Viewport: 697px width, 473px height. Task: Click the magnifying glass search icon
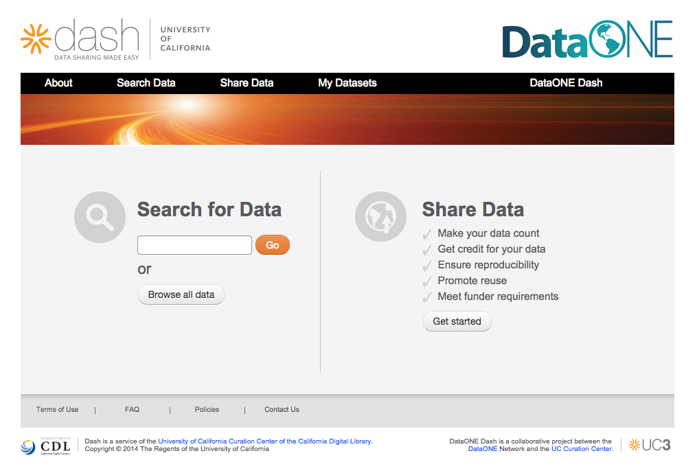[x=100, y=217]
